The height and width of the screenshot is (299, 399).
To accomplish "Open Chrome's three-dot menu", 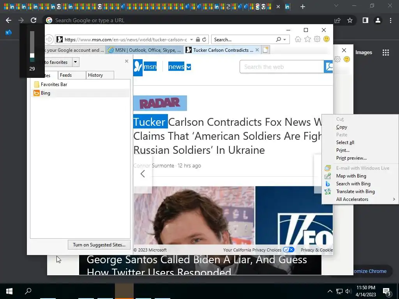I will [x=390, y=20].
